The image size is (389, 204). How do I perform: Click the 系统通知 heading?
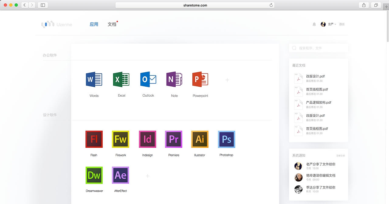(299, 156)
